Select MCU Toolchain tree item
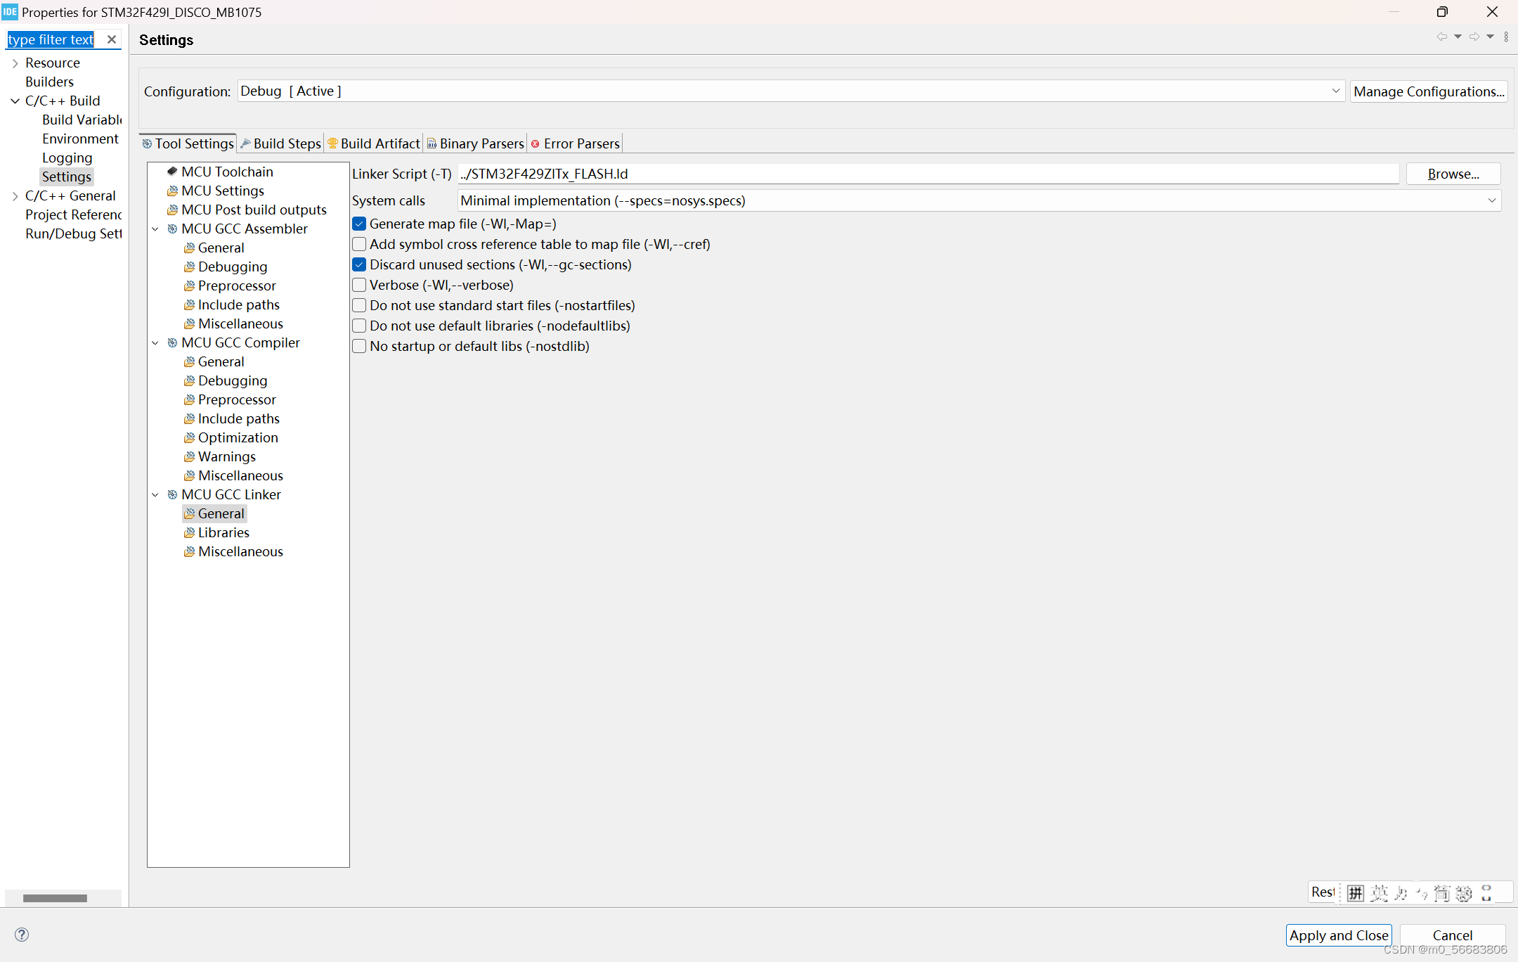 click(226, 172)
